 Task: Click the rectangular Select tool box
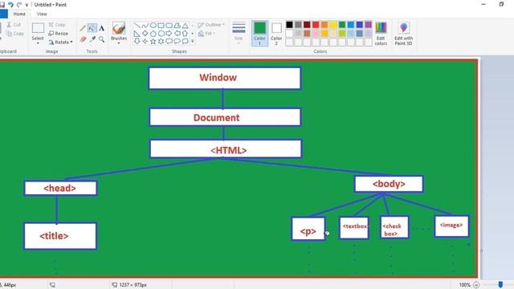tap(38, 28)
